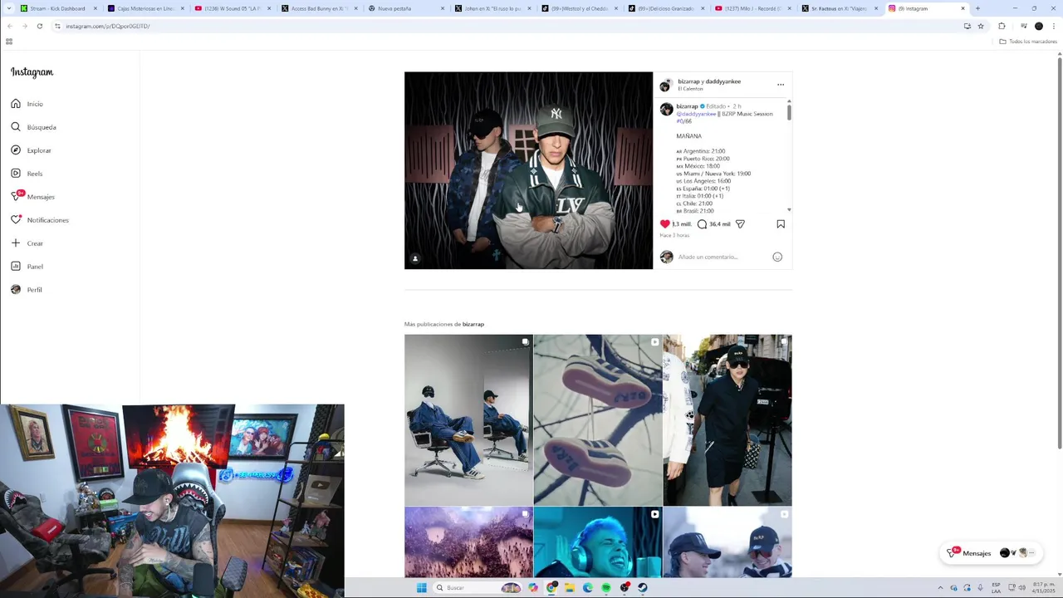Viewport: 1063px width, 598px height.
Task: Bookmark this page with the star icon
Action: point(981,26)
